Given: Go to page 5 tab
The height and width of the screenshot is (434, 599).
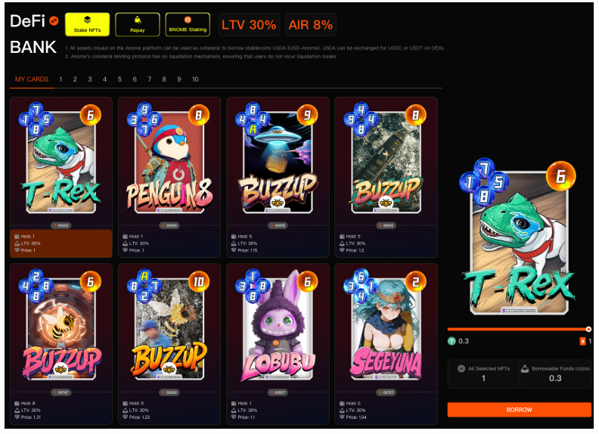Looking at the screenshot, I should [119, 79].
